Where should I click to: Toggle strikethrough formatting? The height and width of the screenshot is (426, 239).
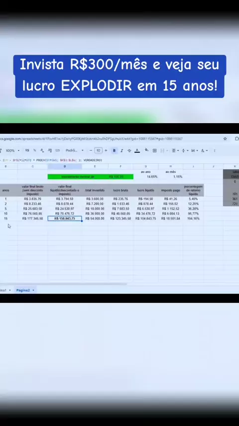click(x=129, y=151)
